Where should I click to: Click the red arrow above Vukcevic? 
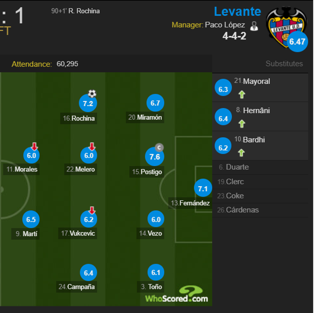click(x=93, y=210)
